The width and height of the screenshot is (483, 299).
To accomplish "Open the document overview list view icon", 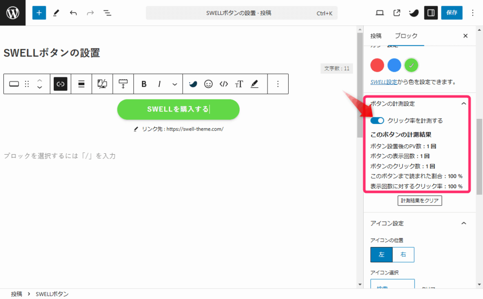I will 107,13.
